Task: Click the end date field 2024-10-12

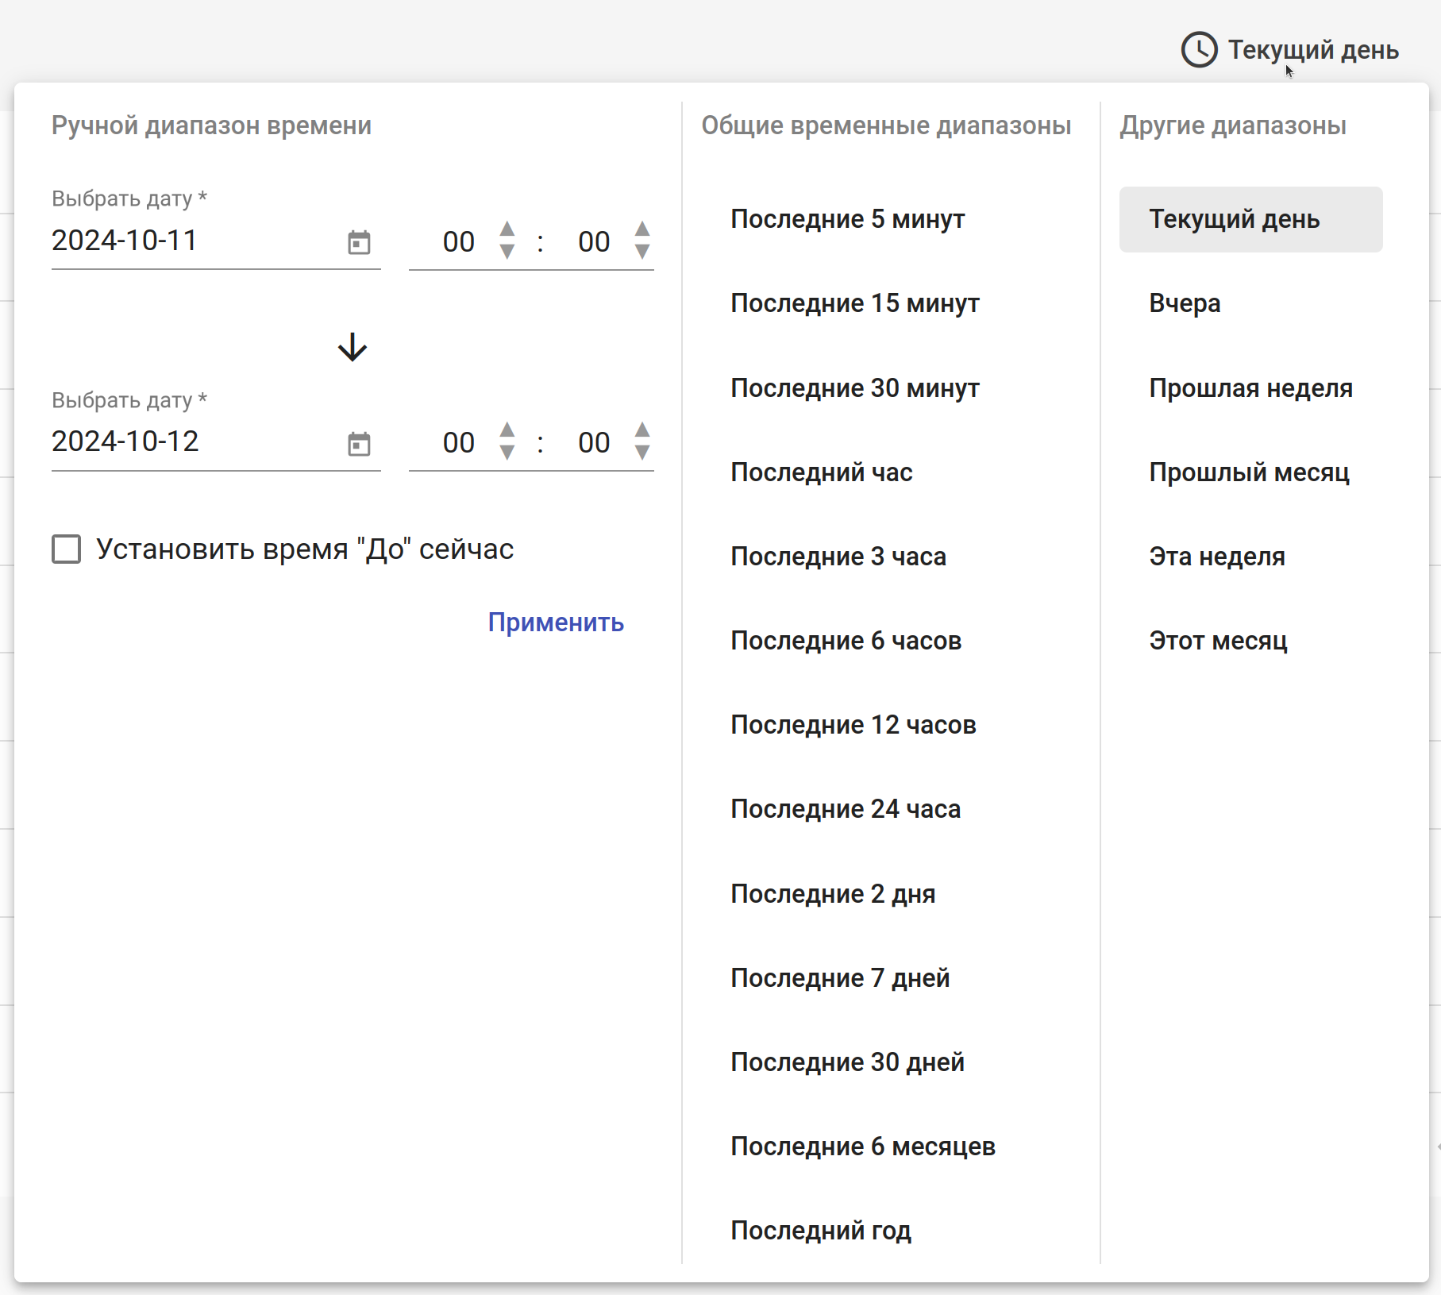Action: click(191, 442)
